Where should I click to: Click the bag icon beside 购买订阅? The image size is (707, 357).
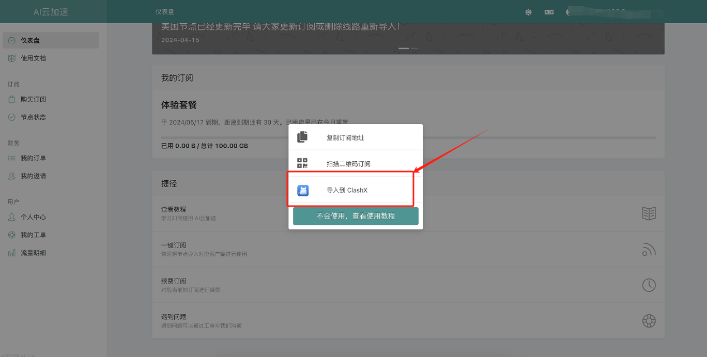tap(12, 99)
